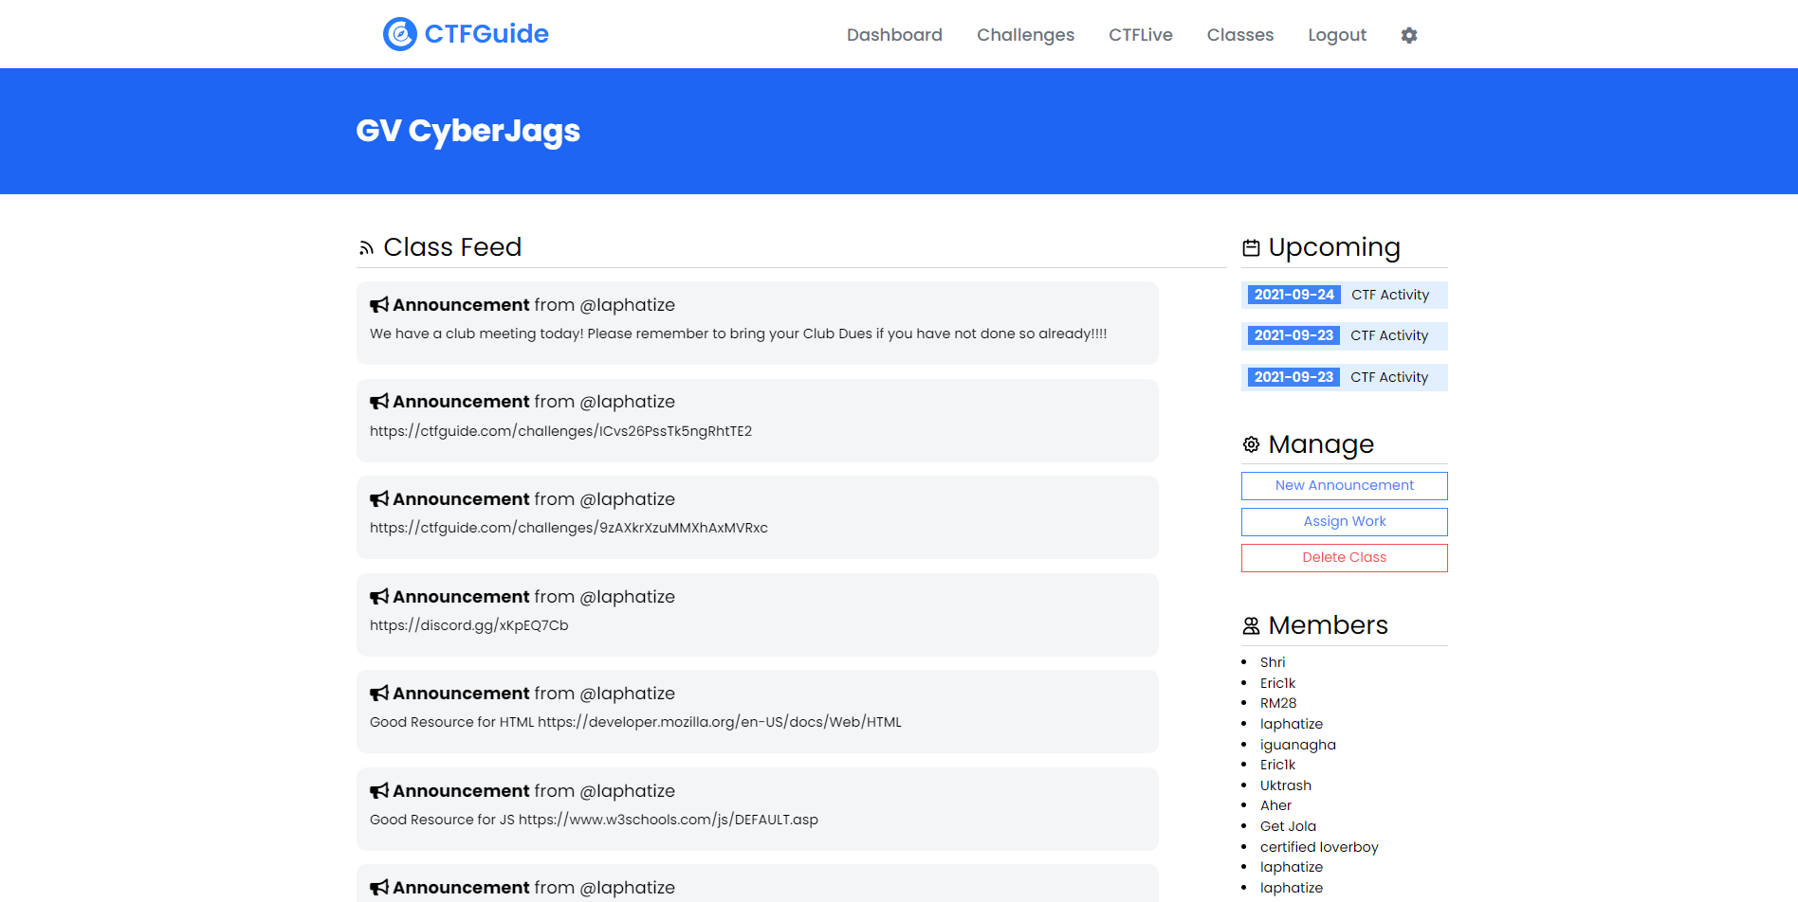Select member RM28
The height and width of the screenshot is (902, 1798).
[x=1277, y=703]
